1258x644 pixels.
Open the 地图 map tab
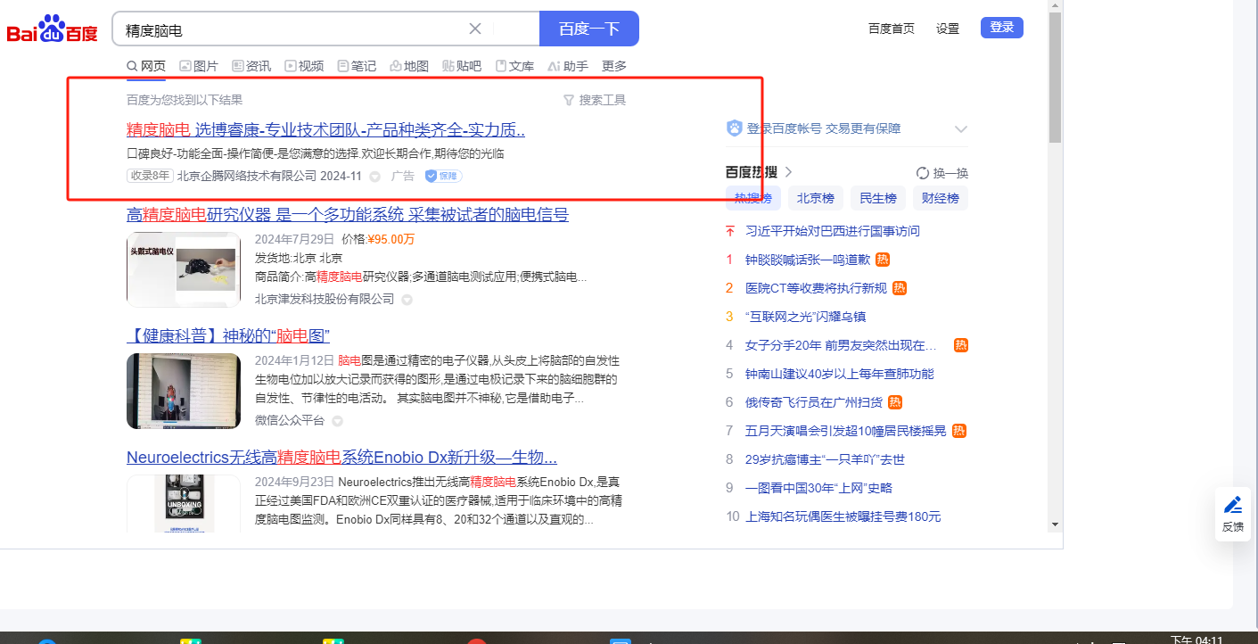point(409,66)
